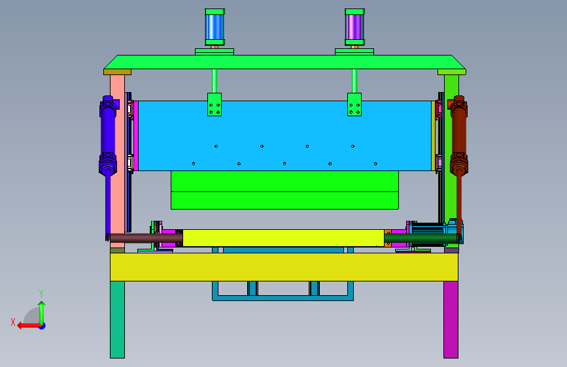Pick the left green clevis bracket on the cyan plate
This screenshot has width=567, height=367.
215,104
